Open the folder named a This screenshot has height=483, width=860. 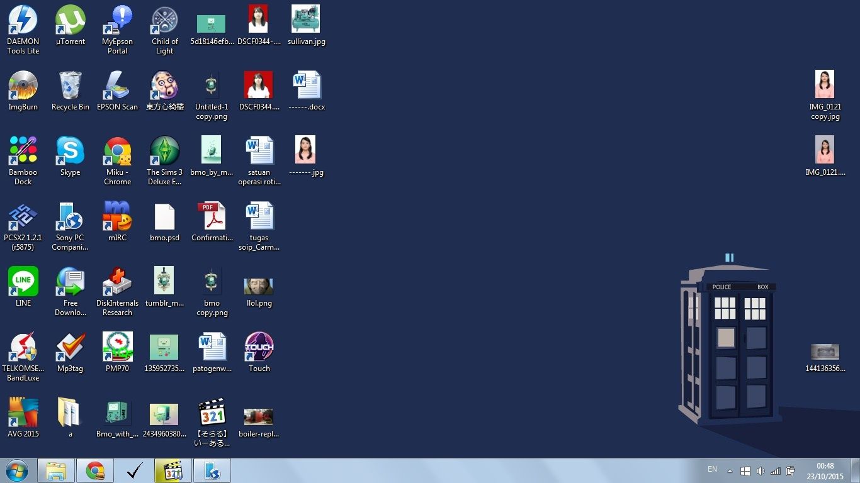[x=71, y=418]
